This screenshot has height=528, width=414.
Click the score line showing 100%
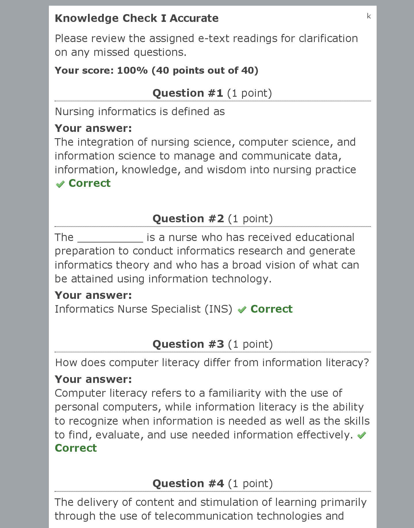[x=156, y=70]
